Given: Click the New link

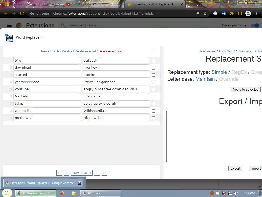Looking at the screenshot, I should [44, 51].
